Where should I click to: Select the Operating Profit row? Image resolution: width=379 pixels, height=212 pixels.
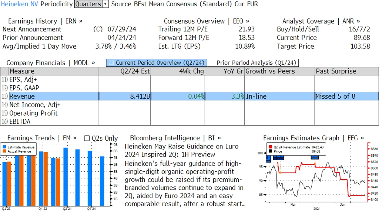[189, 113]
